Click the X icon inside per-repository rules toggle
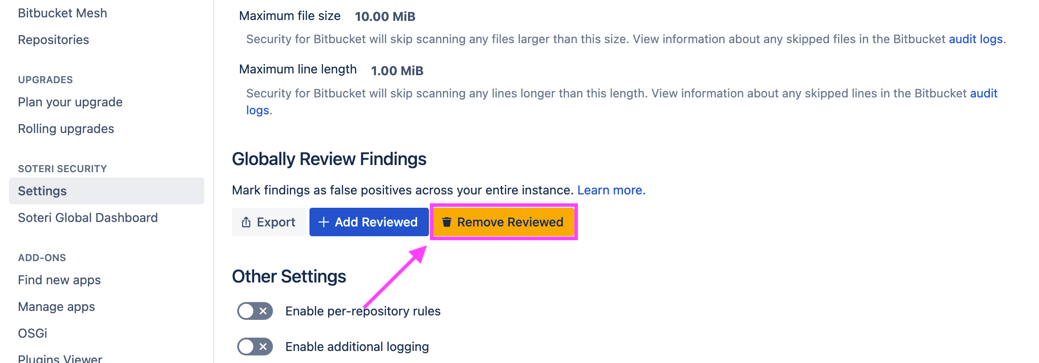The image size is (1039, 363). pos(263,311)
